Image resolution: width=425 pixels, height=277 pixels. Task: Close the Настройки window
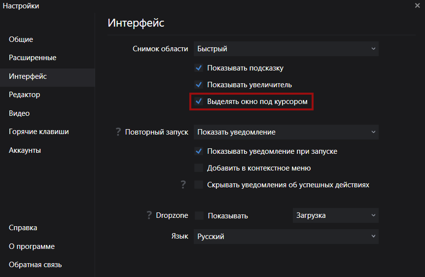coord(418,5)
